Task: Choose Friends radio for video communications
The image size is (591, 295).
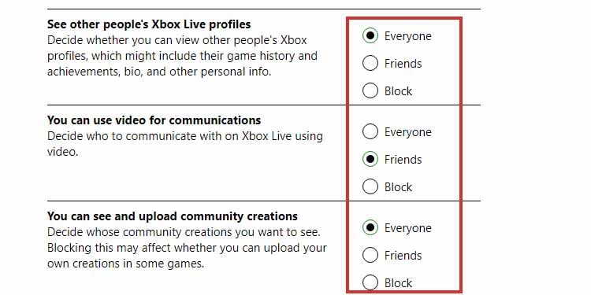Action: [x=370, y=159]
